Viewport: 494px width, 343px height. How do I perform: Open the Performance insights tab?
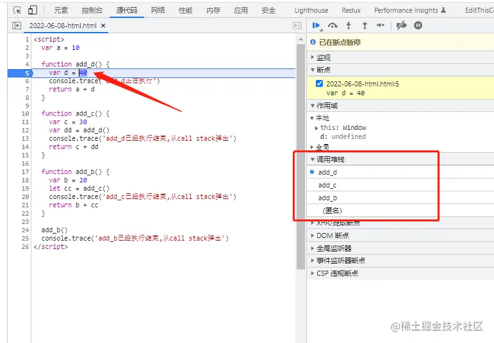coord(409,10)
